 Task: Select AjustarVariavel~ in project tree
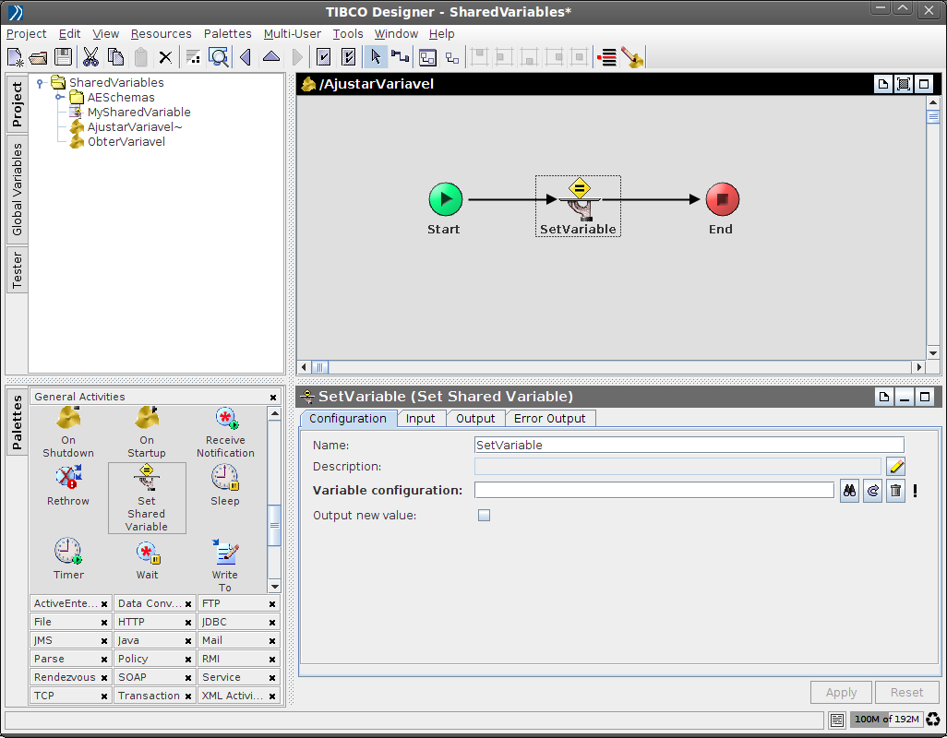(134, 126)
